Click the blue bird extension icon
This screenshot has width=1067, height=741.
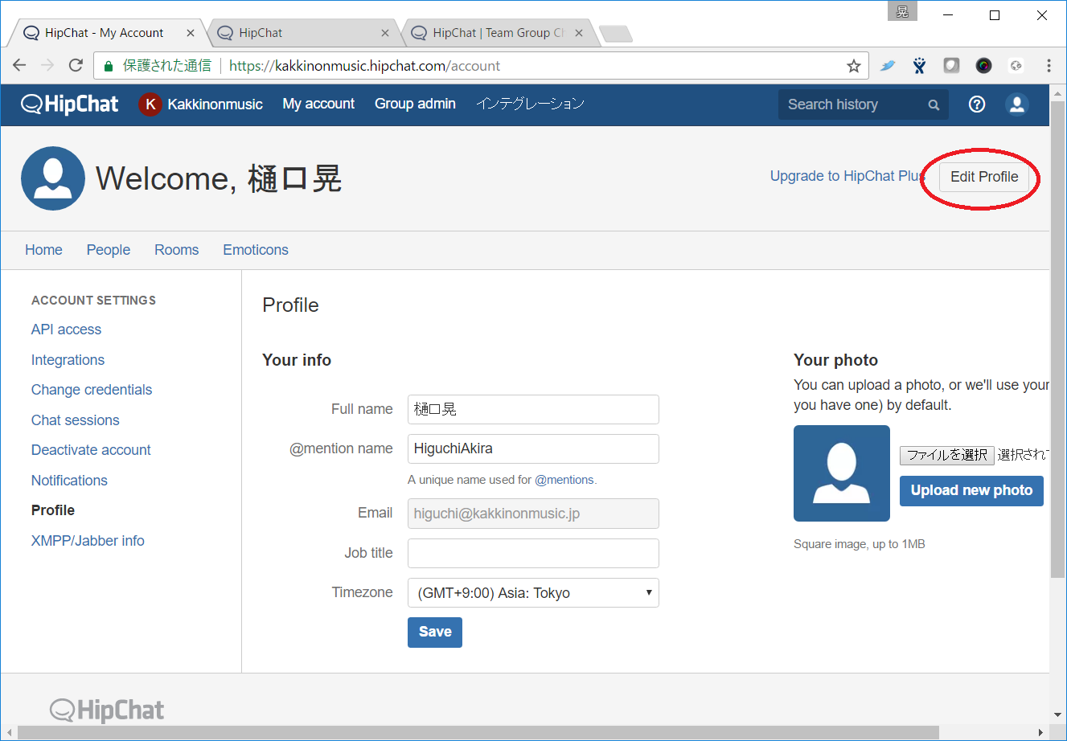pyautogui.click(x=888, y=66)
